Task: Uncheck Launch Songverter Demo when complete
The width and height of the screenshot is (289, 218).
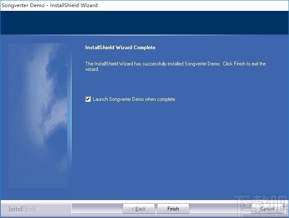Action: pyautogui.click(x=88, y=99)
